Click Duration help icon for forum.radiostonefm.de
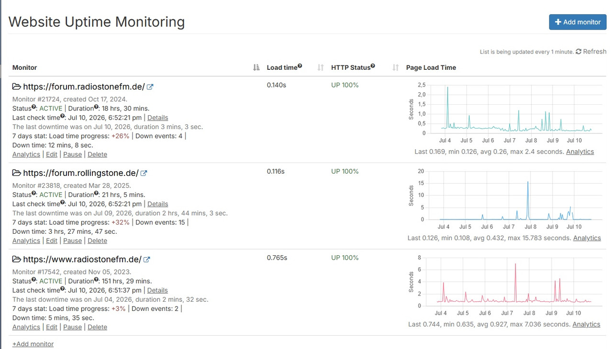 tap(96, 107)
